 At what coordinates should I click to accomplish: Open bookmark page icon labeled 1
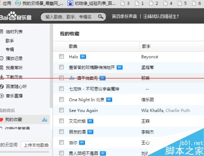coord(137,3)
